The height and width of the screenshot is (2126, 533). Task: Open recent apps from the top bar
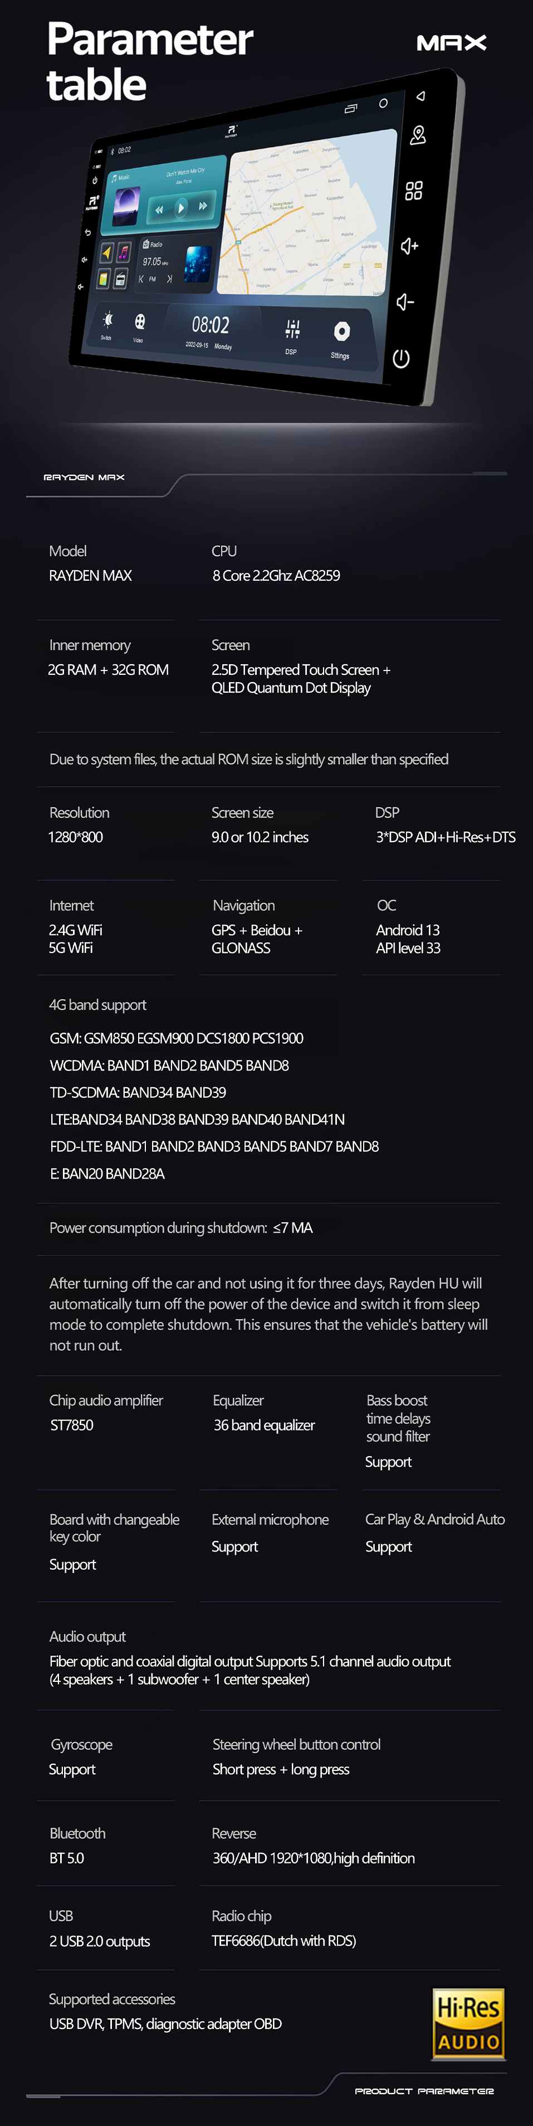click(351, 108)
